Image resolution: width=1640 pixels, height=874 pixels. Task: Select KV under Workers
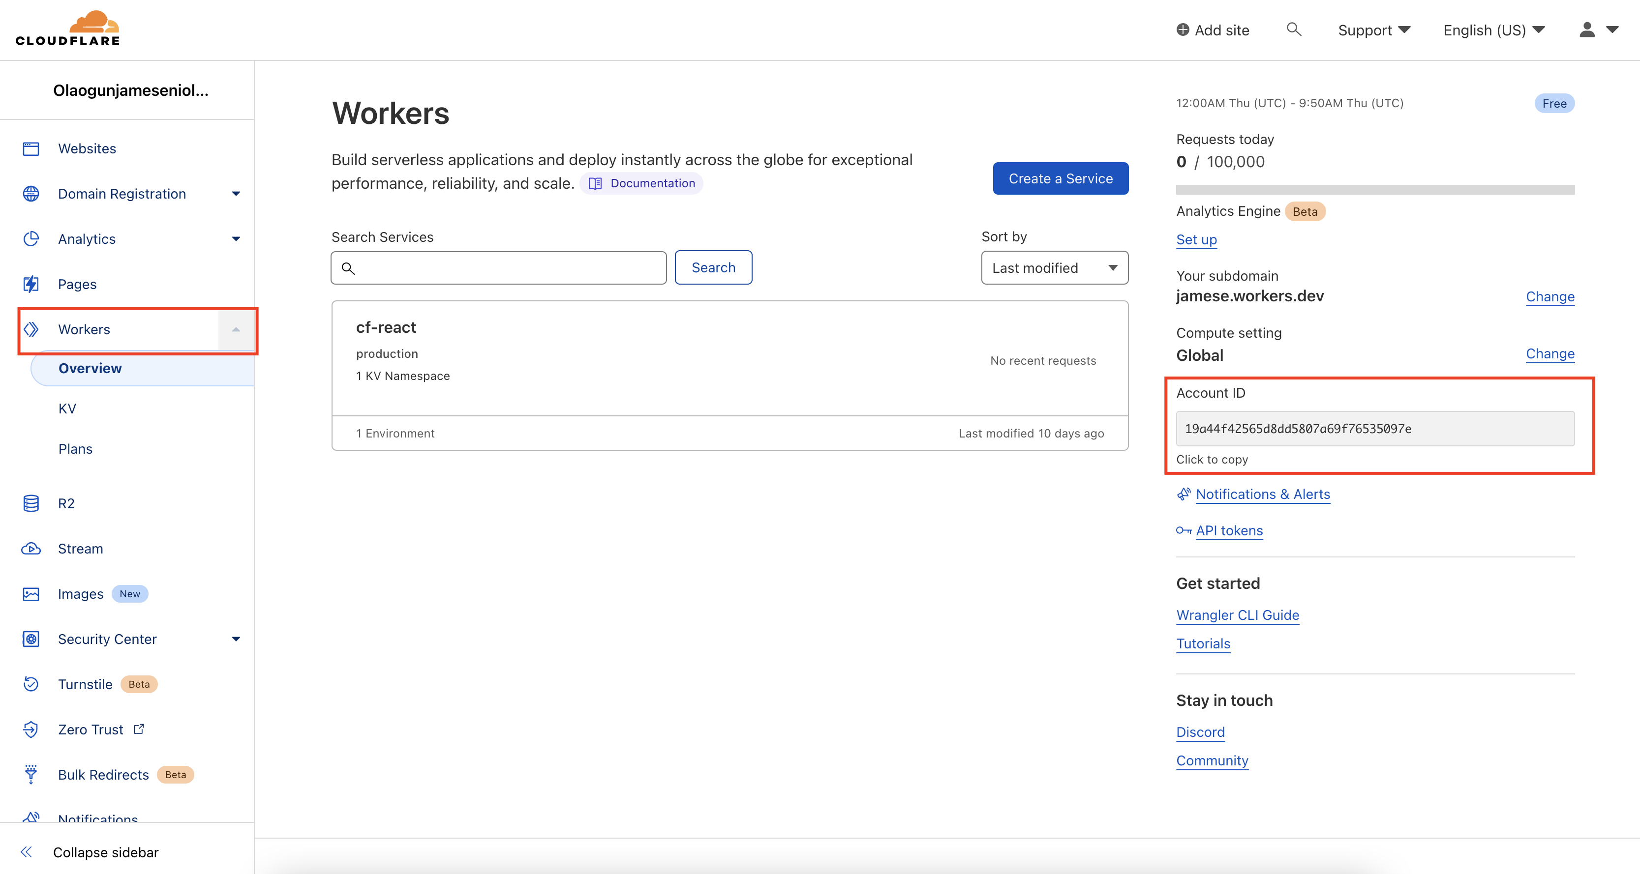tap(67, 408)
